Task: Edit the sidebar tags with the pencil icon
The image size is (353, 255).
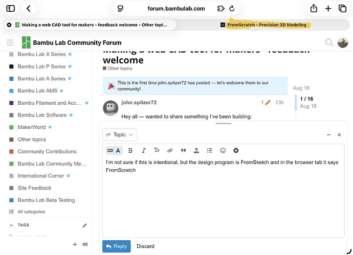Action: [84, 225]
